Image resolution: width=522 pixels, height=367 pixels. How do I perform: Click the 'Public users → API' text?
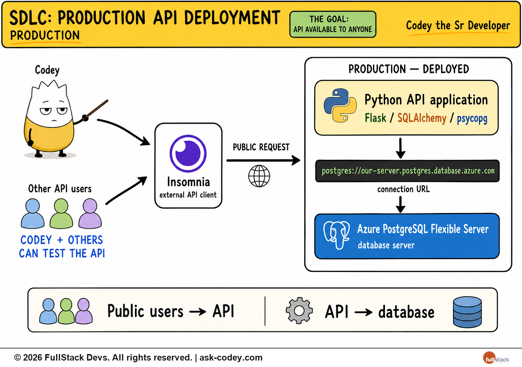pyautogui.click(x=171, y=311)
